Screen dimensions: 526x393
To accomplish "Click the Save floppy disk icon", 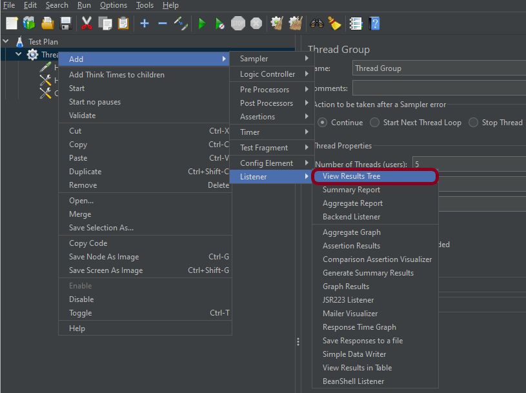I will [x=65, y=24].
